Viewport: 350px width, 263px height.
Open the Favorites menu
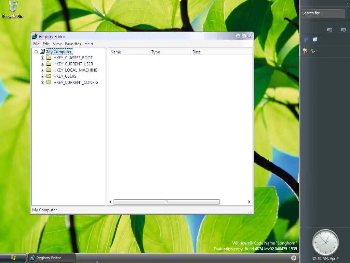click(x=73, y=44)
